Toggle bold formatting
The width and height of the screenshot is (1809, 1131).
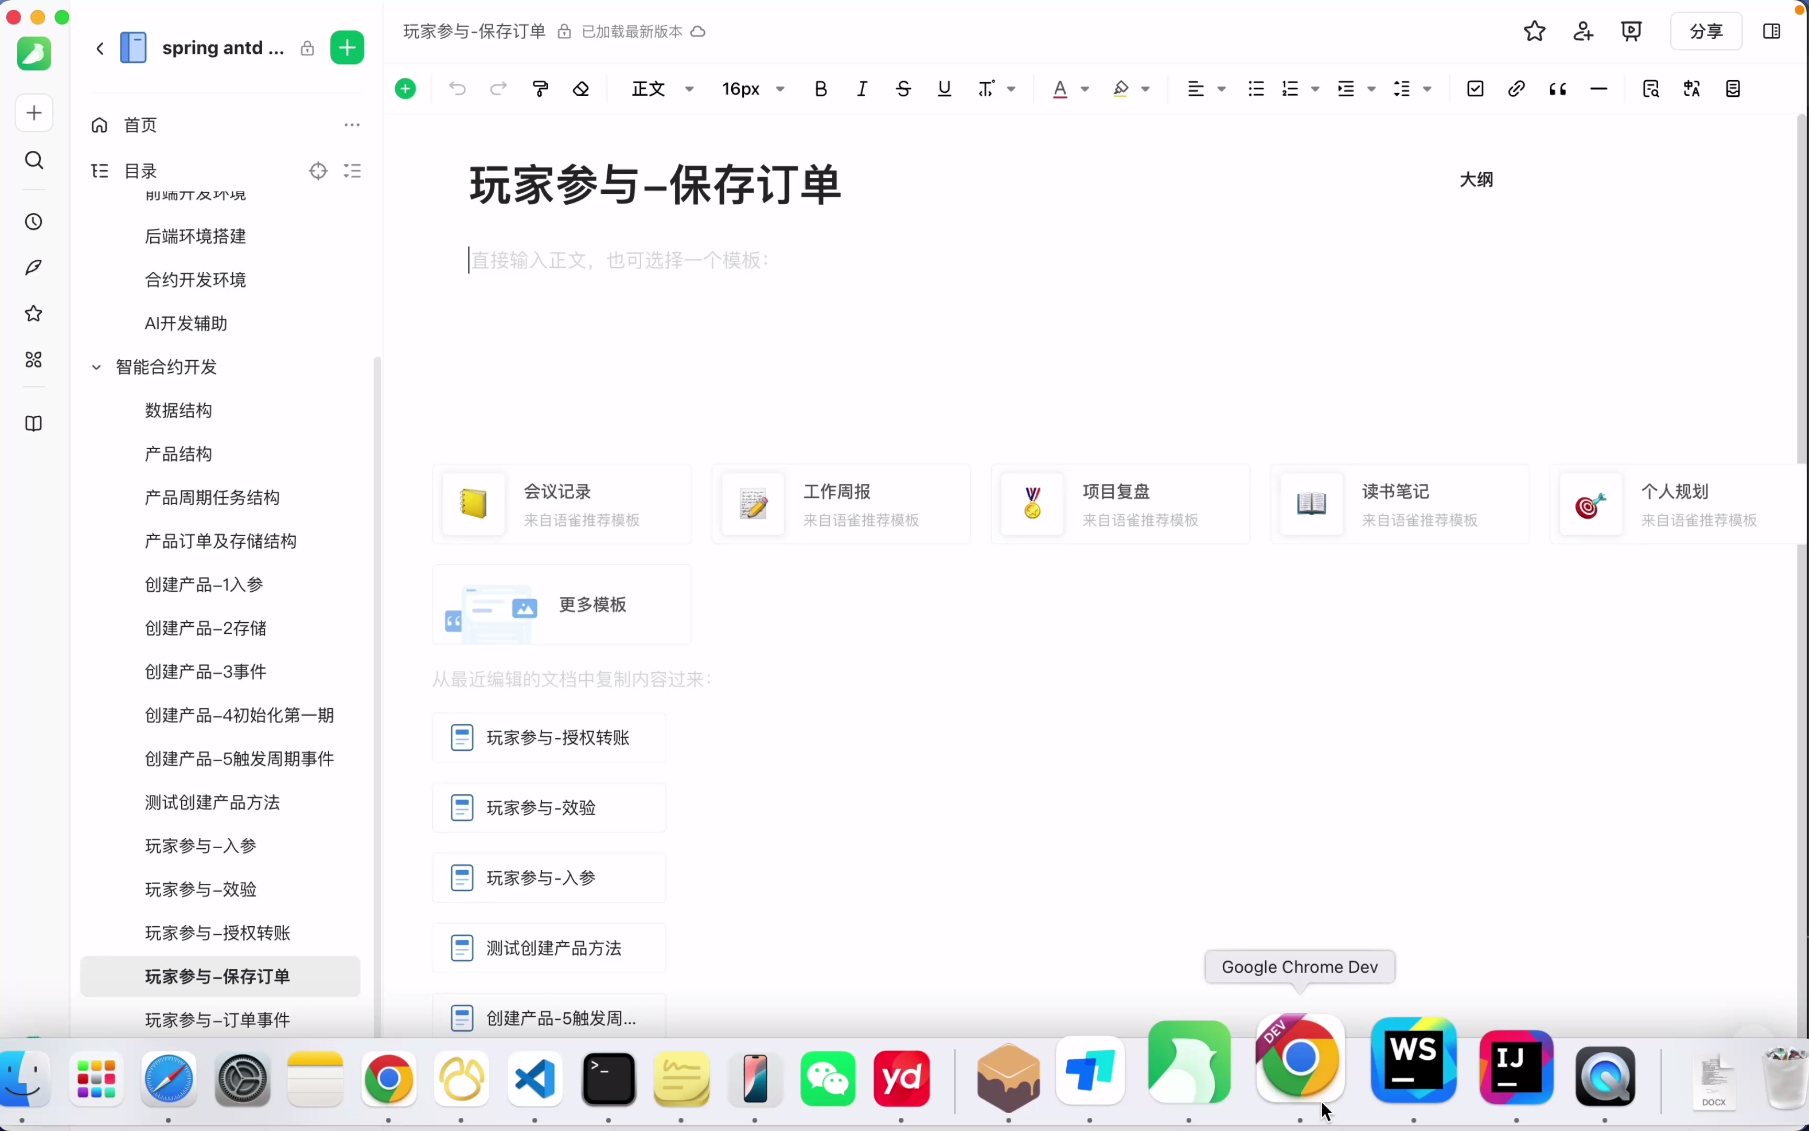pyautogui.click(x=820, y=88)
